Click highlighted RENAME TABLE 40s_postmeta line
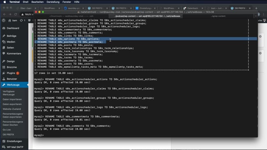Screen dimensions: 267x150 70,42
